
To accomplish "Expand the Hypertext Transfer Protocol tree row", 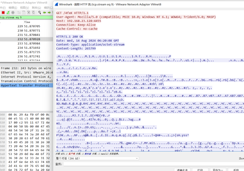I will pyautogui.click(x=25, y=85).
